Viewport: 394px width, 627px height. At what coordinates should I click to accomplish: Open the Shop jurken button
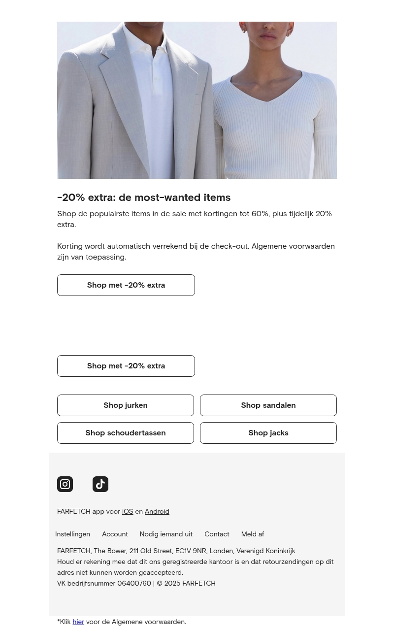coord(126,405)
